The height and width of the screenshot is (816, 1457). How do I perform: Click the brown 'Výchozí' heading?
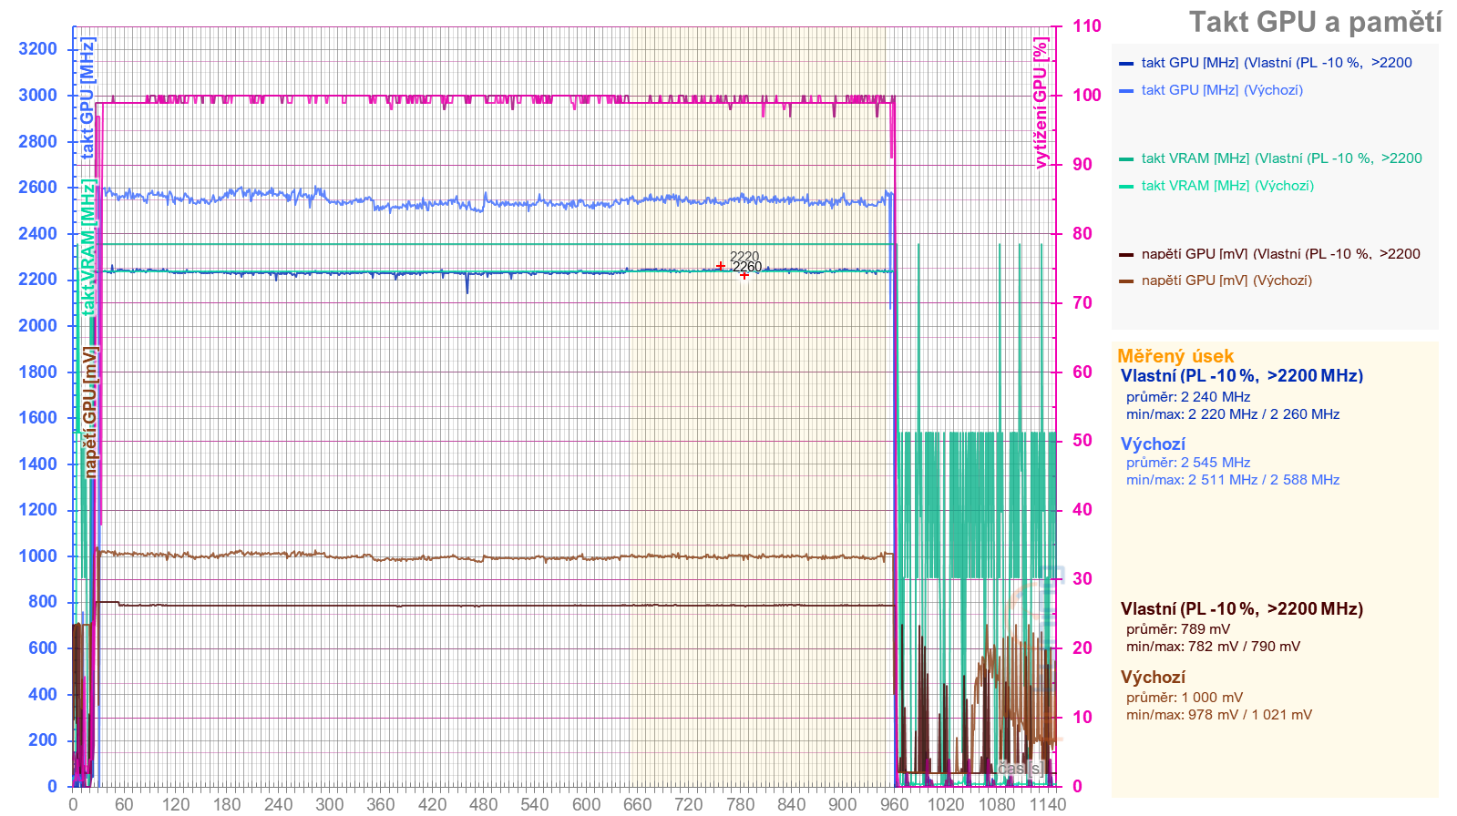coord(1153,678)
